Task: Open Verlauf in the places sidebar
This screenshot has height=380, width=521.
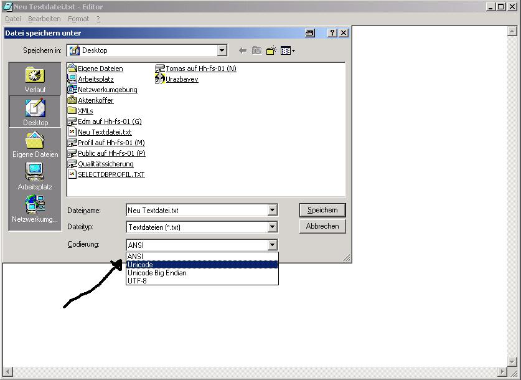Action: pos(35,80)
